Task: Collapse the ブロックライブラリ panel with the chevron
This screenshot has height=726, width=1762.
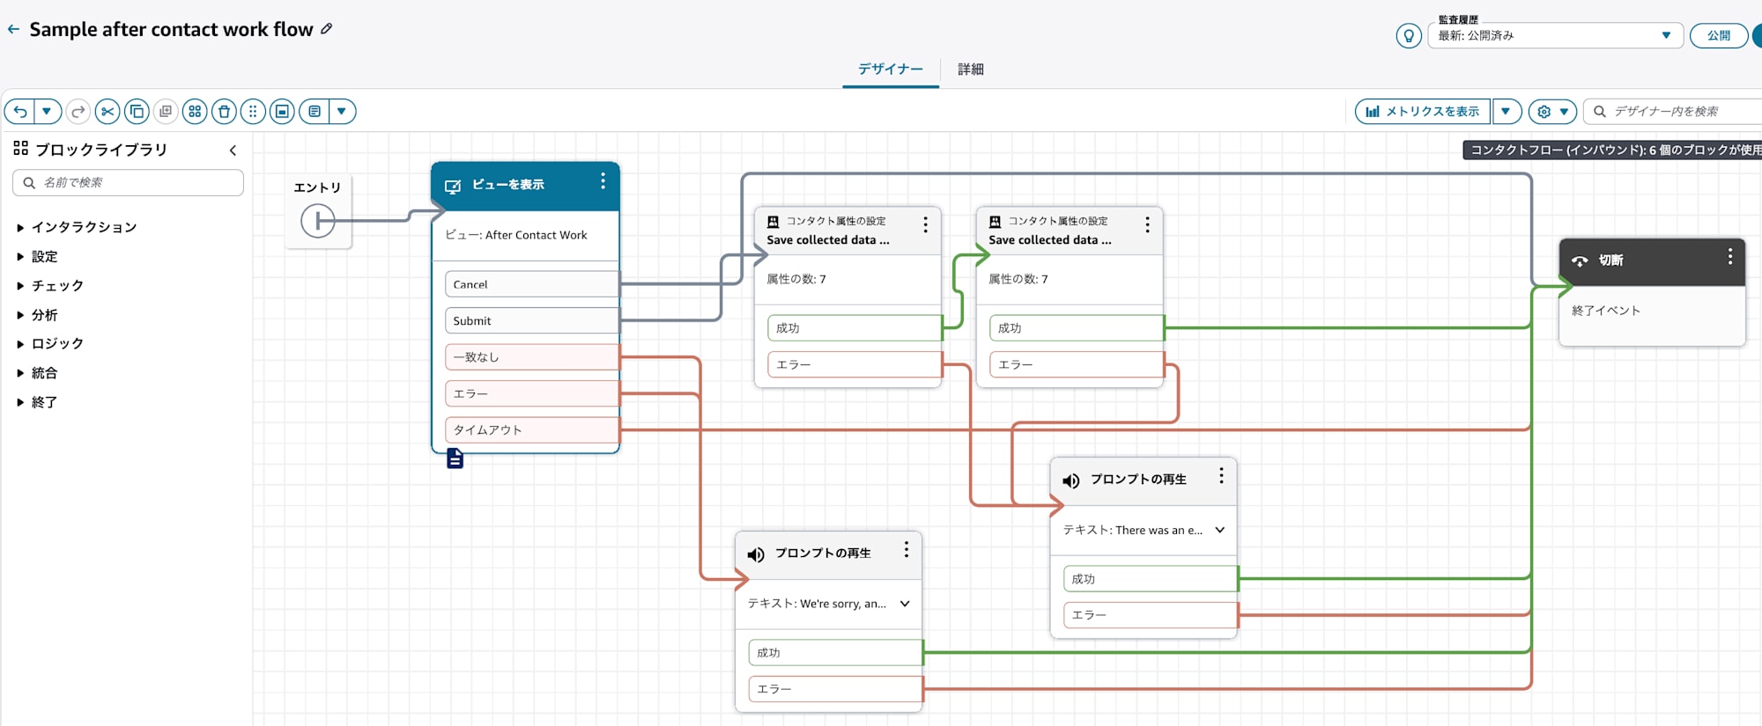Action: coord(233,150)
